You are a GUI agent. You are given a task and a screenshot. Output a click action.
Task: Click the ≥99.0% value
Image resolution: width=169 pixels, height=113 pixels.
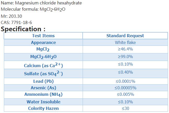coord(125,56)
